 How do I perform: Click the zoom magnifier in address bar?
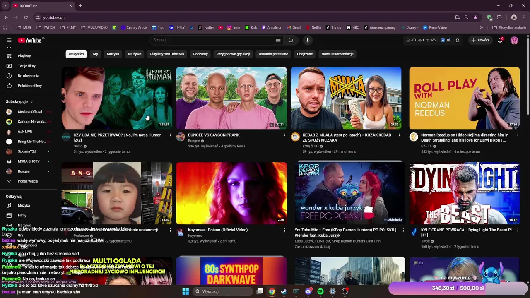pos(466,17)
